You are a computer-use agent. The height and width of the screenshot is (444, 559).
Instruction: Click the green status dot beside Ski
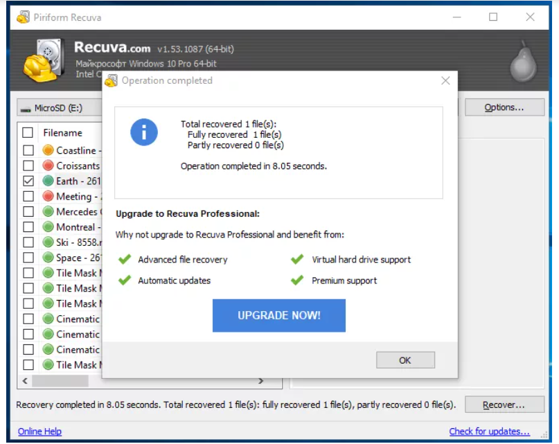point(48,242)
